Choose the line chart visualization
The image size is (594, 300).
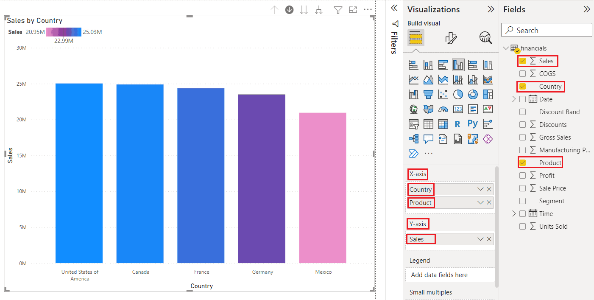pos(413,79)
